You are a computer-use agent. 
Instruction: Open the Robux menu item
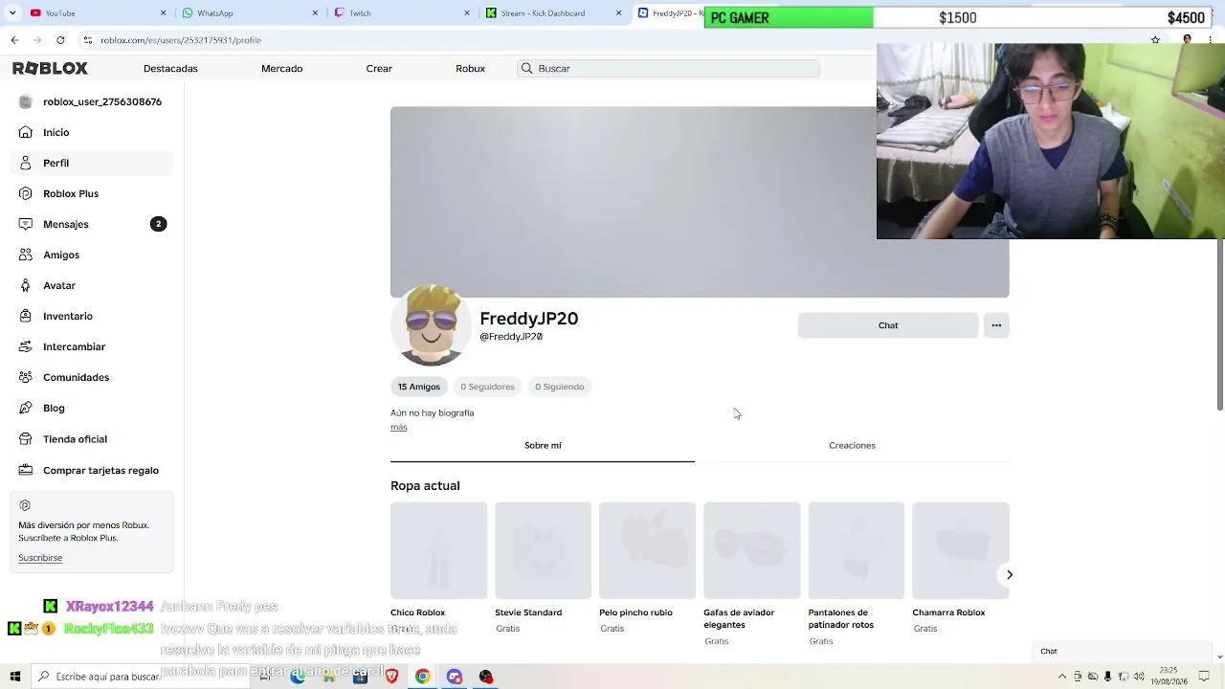pos(470,68)
